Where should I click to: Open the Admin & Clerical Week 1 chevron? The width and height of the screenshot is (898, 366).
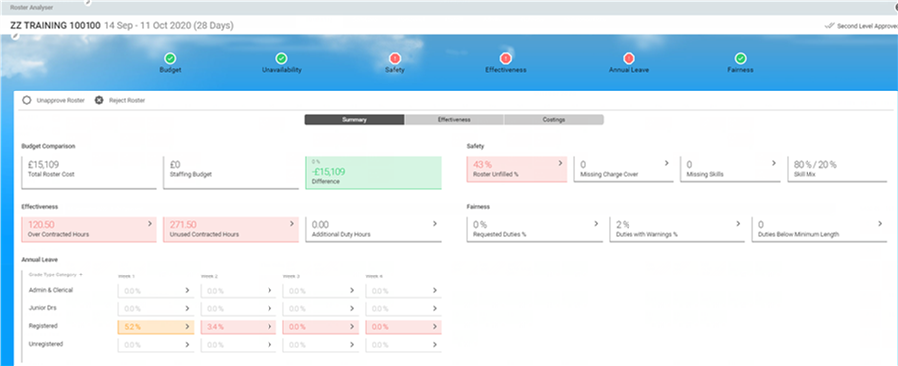187,291
